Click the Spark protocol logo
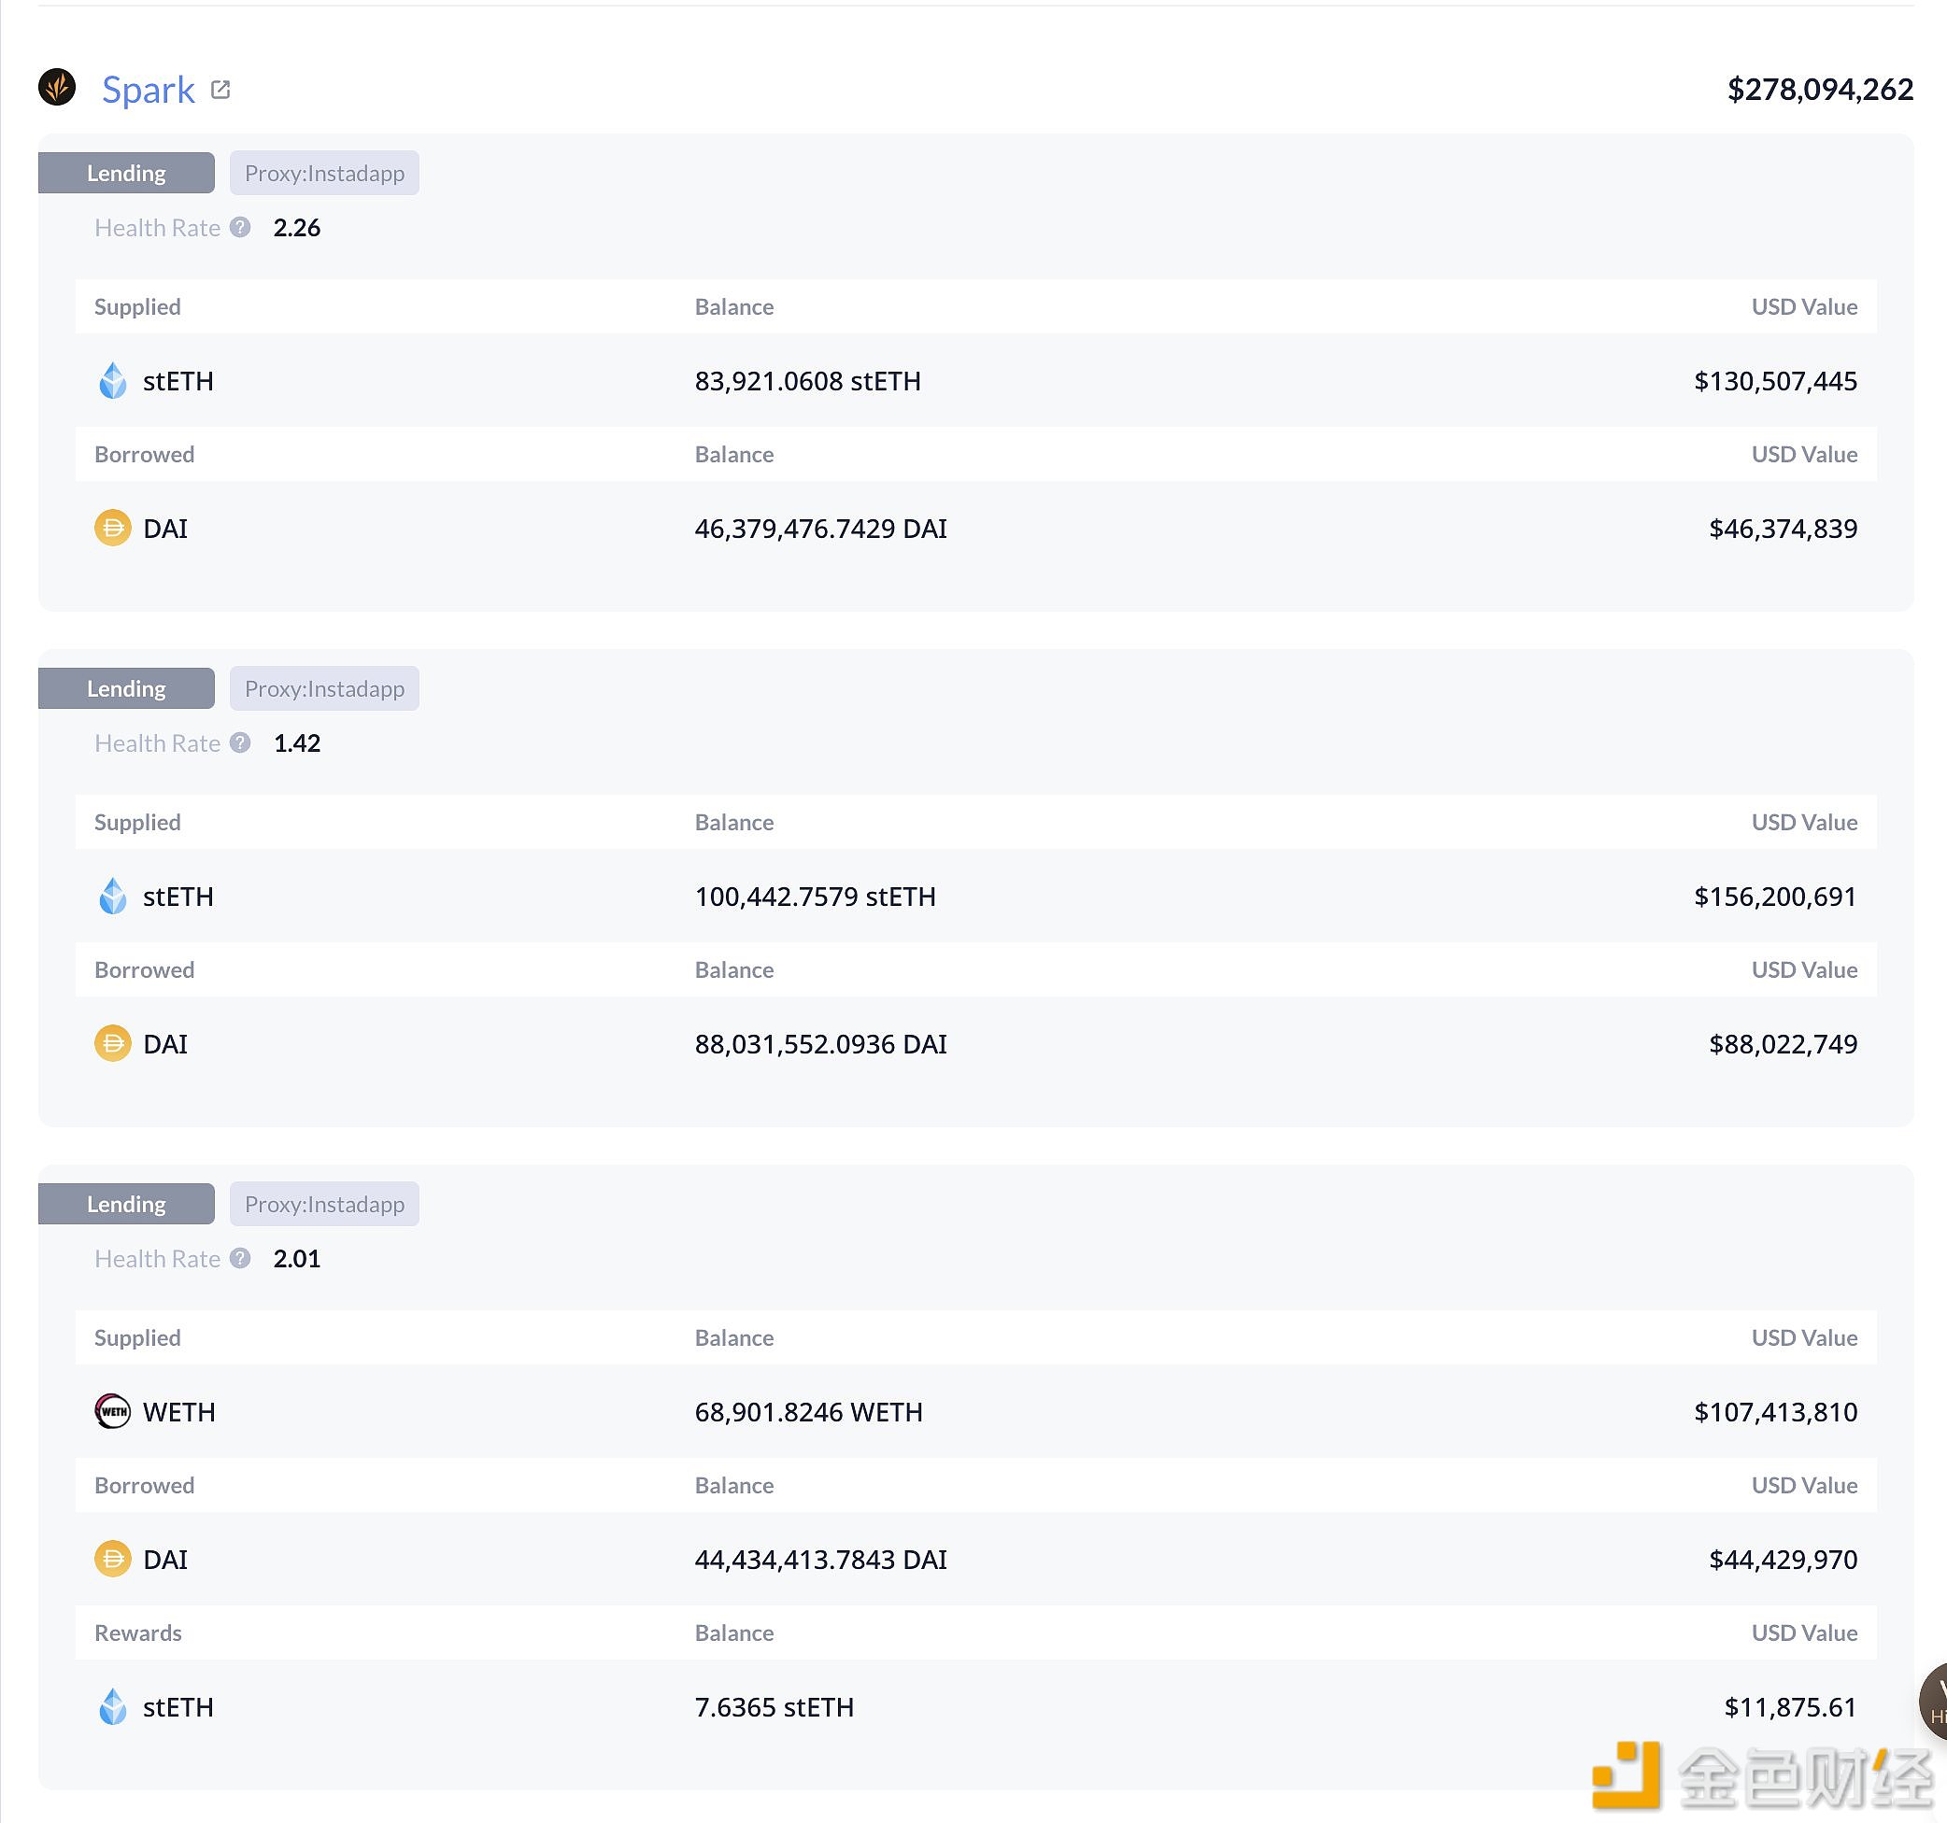Image resolution: width=1947 pixels, height=1823 pixels. point(57,87)
